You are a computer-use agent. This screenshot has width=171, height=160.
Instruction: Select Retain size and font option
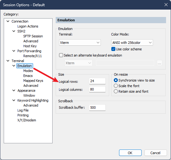pyautogui.click(x=116, y=91)
